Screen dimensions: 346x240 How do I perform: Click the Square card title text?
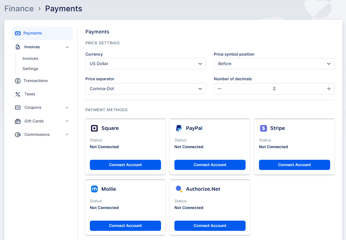110,128
